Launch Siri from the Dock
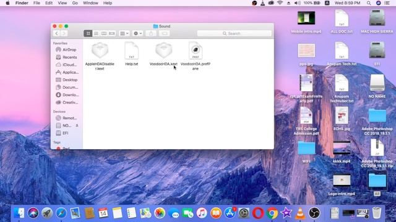 [33, 213]
